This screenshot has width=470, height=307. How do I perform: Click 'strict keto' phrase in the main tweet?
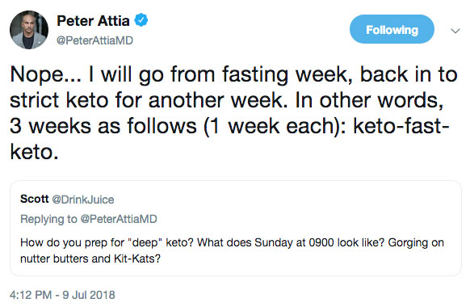[x=59, y=100]
